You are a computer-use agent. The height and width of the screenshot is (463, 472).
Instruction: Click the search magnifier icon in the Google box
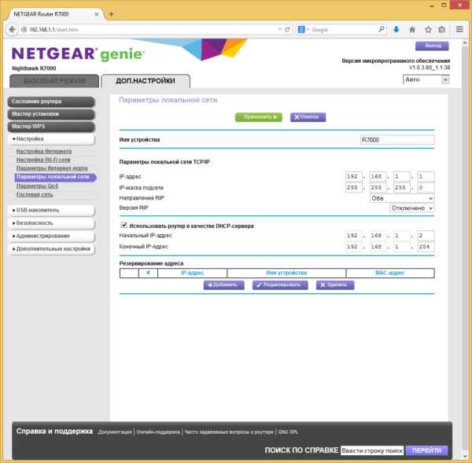(381, 30)
